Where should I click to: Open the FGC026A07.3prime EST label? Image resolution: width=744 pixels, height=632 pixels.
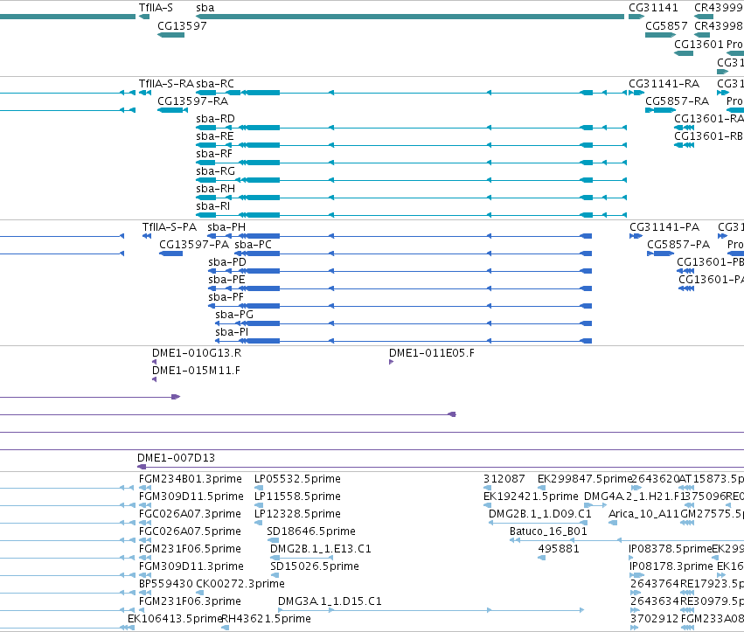coord(190,514)
